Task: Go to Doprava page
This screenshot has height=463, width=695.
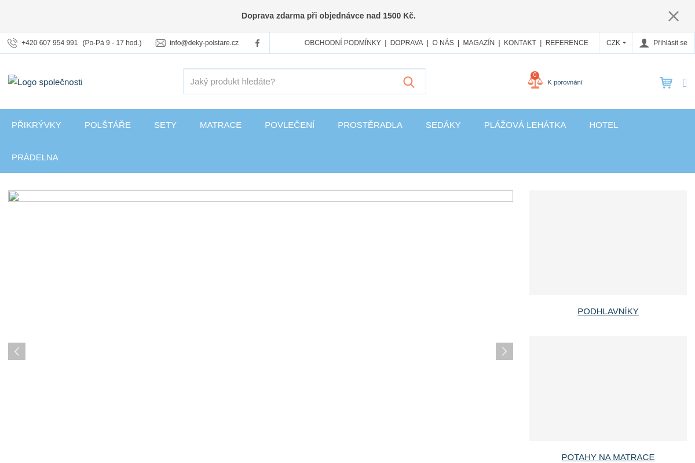Action: click(x=407, y=43)
